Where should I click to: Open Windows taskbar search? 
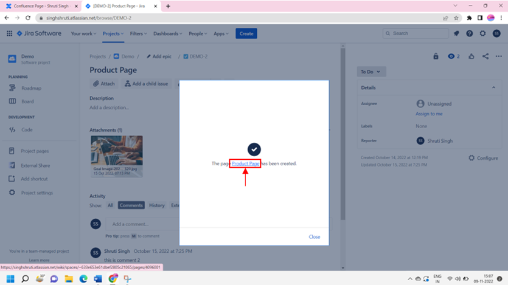coord(25,279)
